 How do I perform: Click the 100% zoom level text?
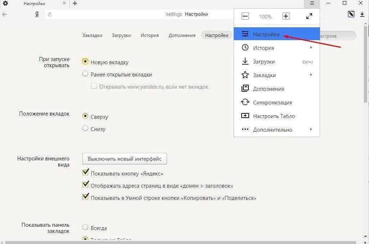click(265, 17)
